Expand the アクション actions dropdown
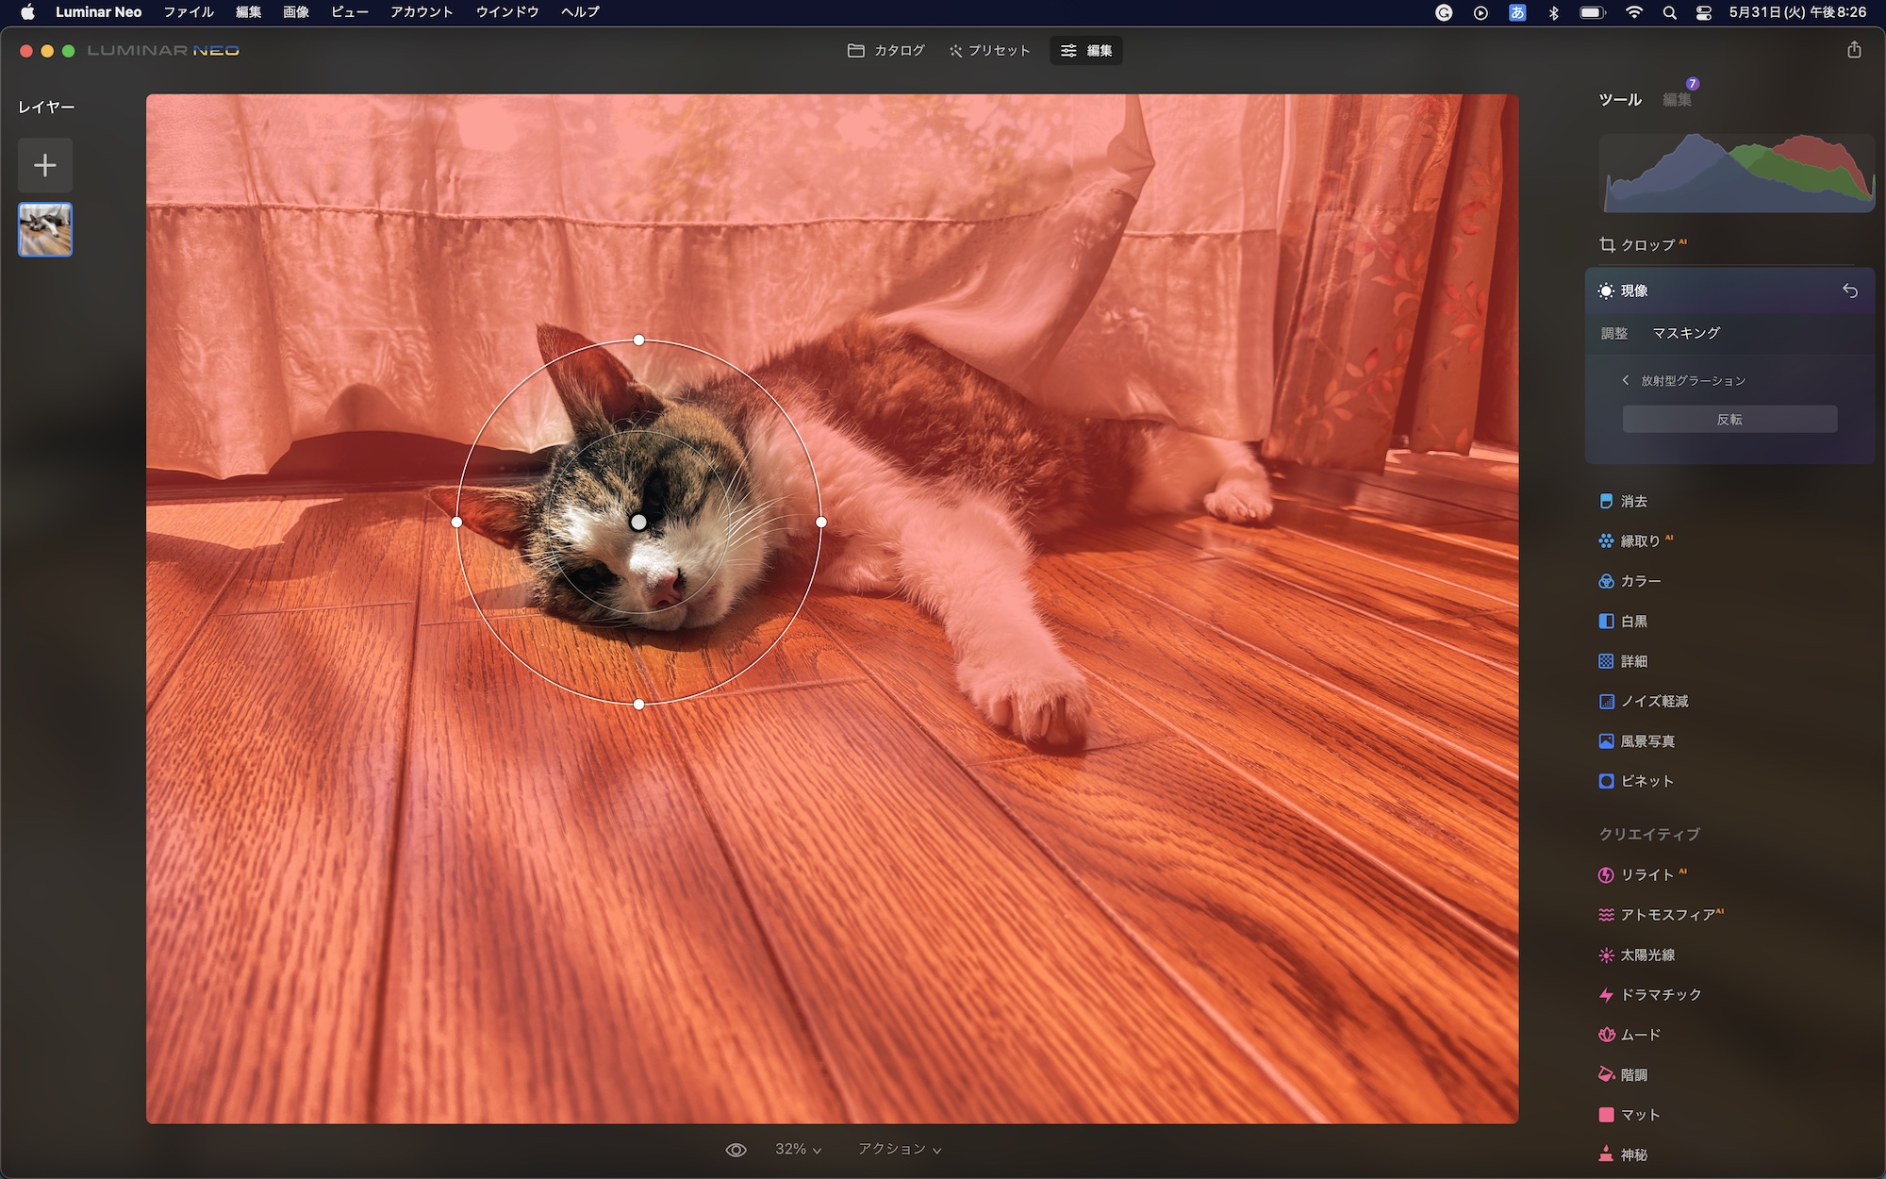The image size is (1886, 1179). tap(899, 1150)
